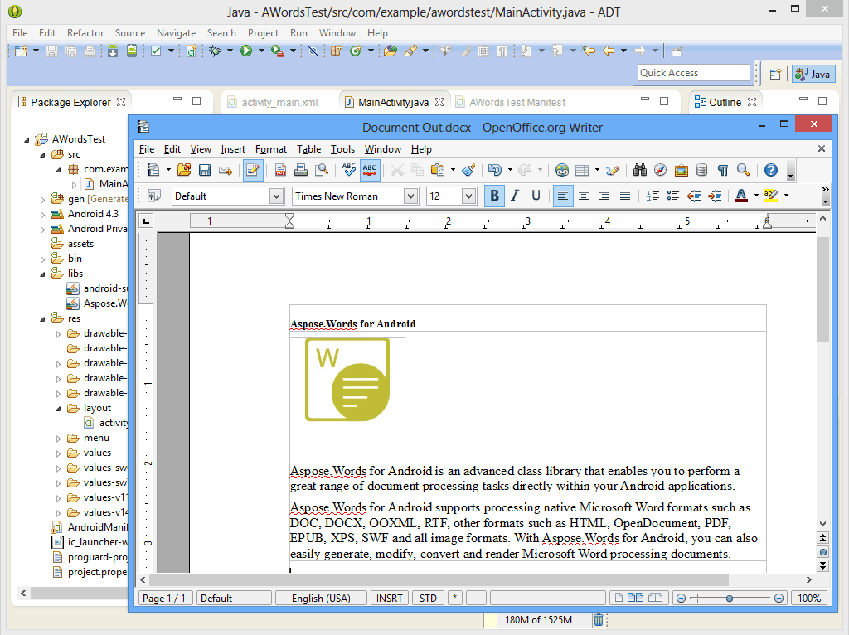Undo last action in Writer
849x635 pixels.
pyautogui.click(x=494, y=170)
